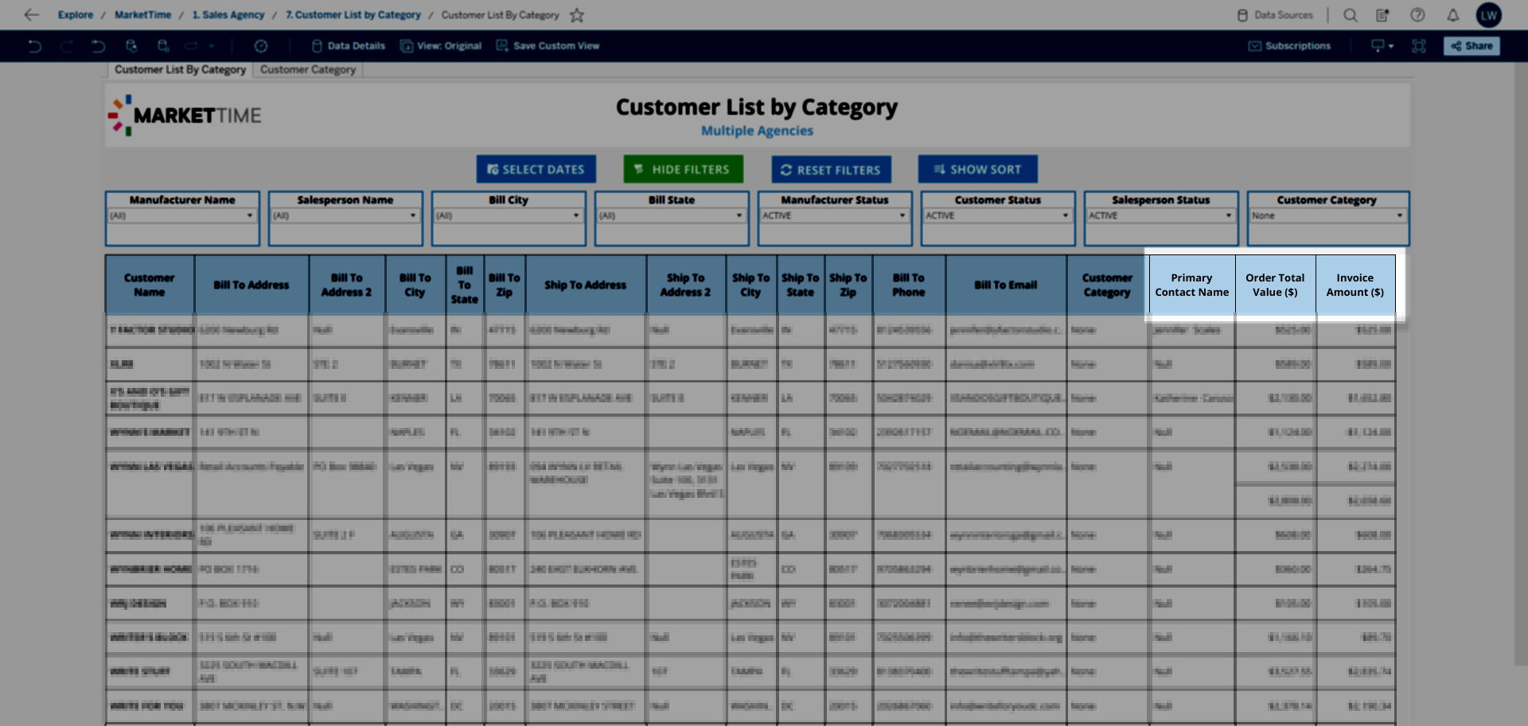Go to the 1. Sales Agency breadcrumb

(x=228, y=14)
